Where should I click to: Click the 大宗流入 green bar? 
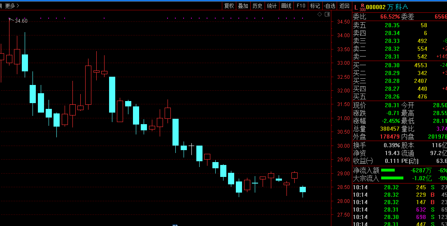tap(392, 178)
